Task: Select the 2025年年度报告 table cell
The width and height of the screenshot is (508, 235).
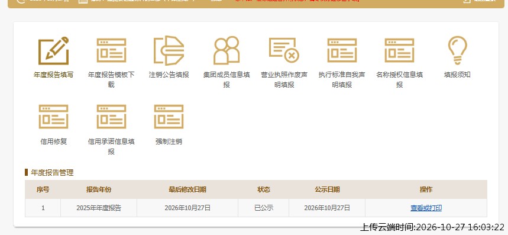Action: click(x=99, y=208)
